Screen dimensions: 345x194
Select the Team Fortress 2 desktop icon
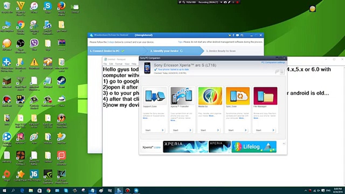[20, 158]
